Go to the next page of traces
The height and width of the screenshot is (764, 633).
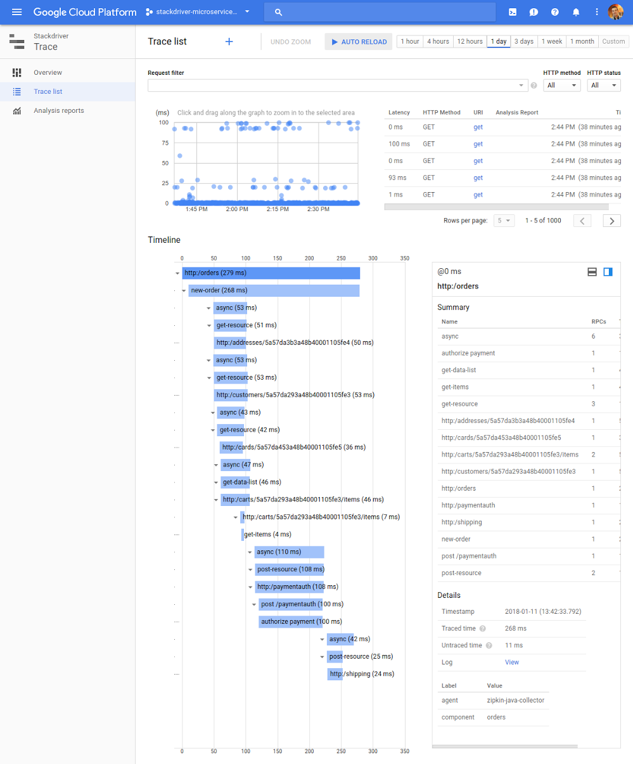coord(611,221)
